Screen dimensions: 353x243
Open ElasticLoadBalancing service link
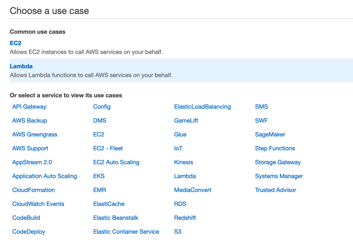coord(203,107)
